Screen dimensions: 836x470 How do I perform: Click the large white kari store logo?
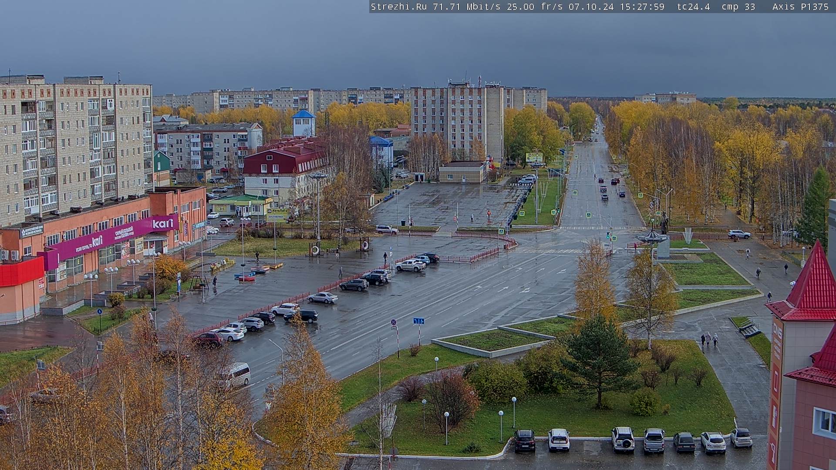pyautogui.click(x=163, y=224)
